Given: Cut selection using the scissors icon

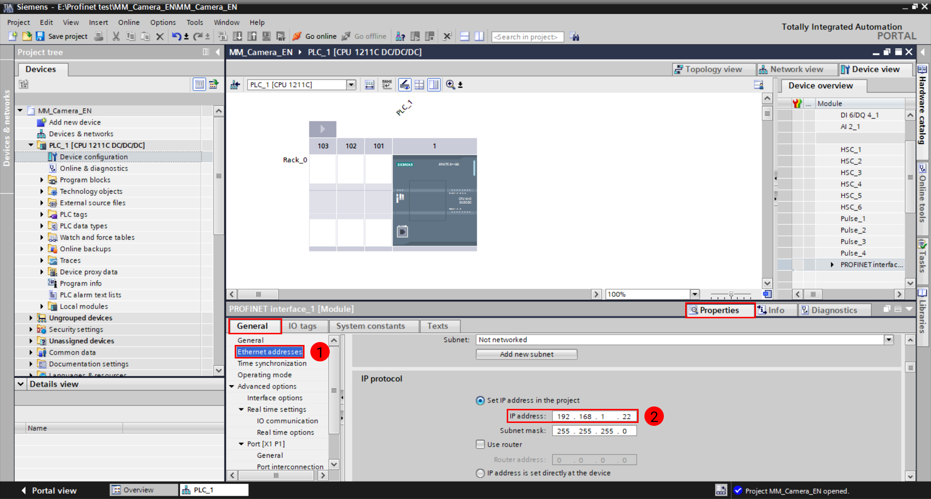Looking at the screenshot, I should click(116, 36).
